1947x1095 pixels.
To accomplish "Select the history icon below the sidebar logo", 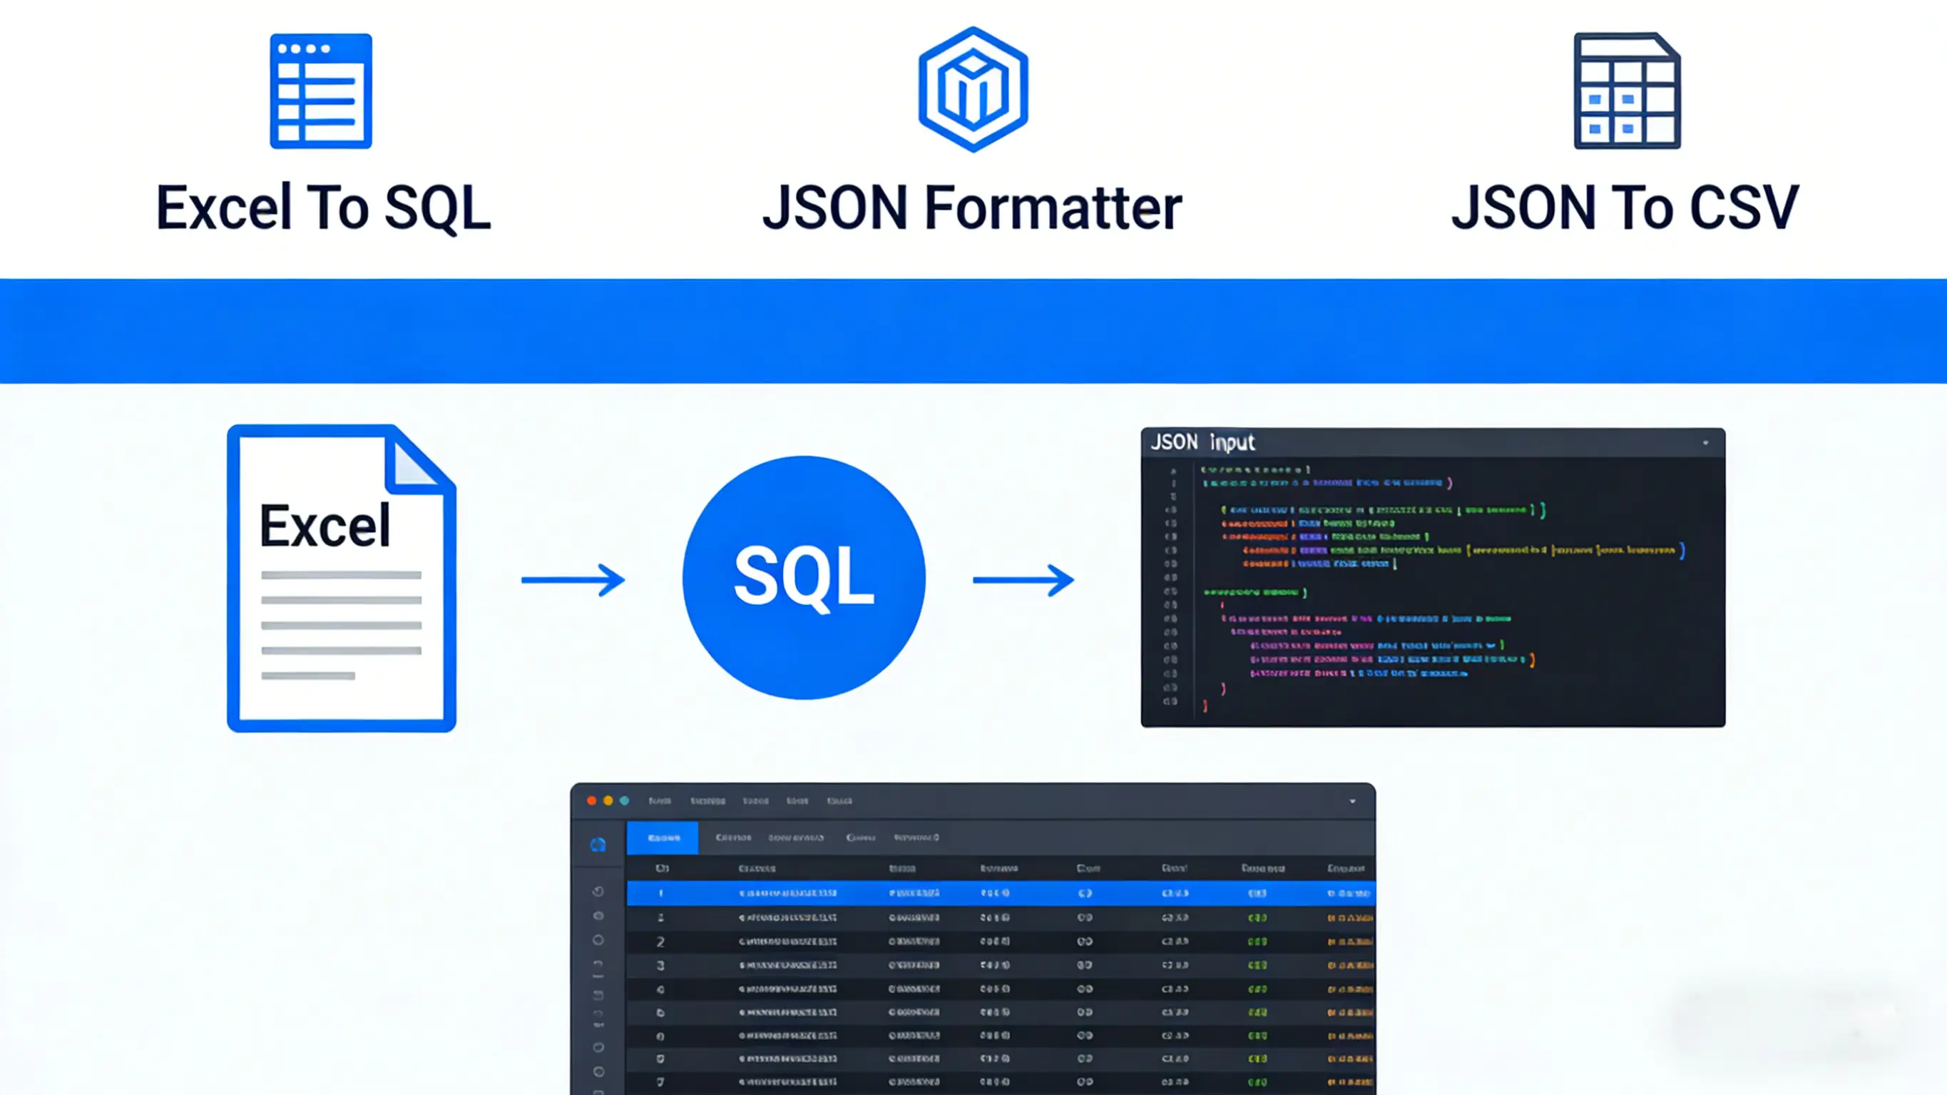I will tap(599, 891).
